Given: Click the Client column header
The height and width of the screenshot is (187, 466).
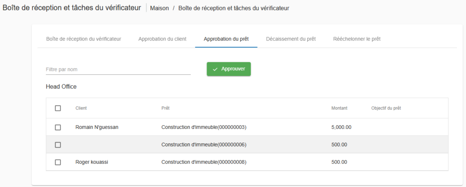Looking at the screenshot, I should (x=81, y=108).
